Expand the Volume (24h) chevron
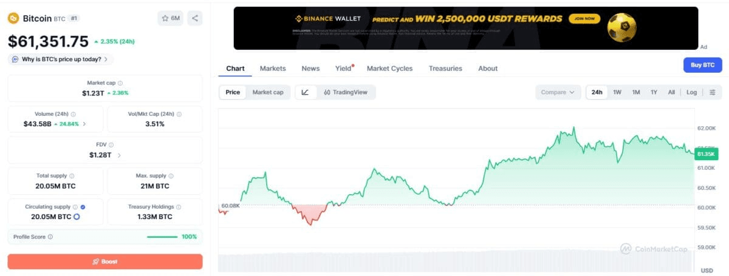 point(84,124)
